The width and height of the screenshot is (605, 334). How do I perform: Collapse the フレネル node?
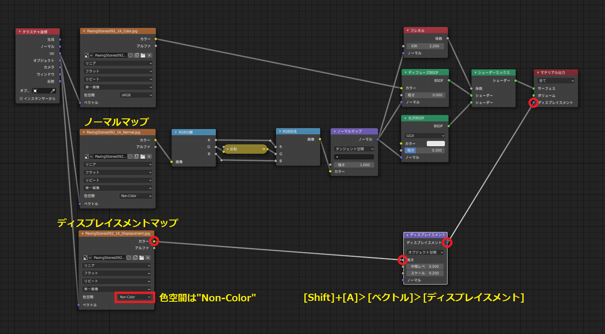[408, 30]
